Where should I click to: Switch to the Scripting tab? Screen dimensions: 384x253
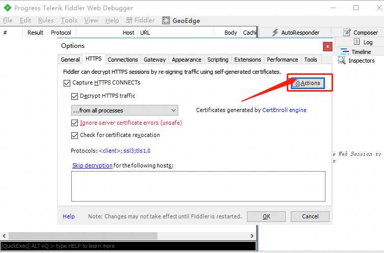tap(217, 60)
